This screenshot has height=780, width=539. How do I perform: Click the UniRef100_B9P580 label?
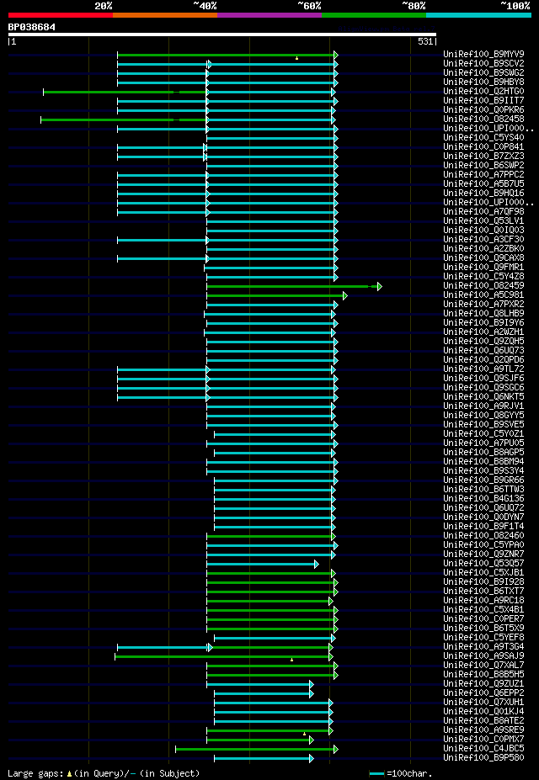(x=483, y=759)
